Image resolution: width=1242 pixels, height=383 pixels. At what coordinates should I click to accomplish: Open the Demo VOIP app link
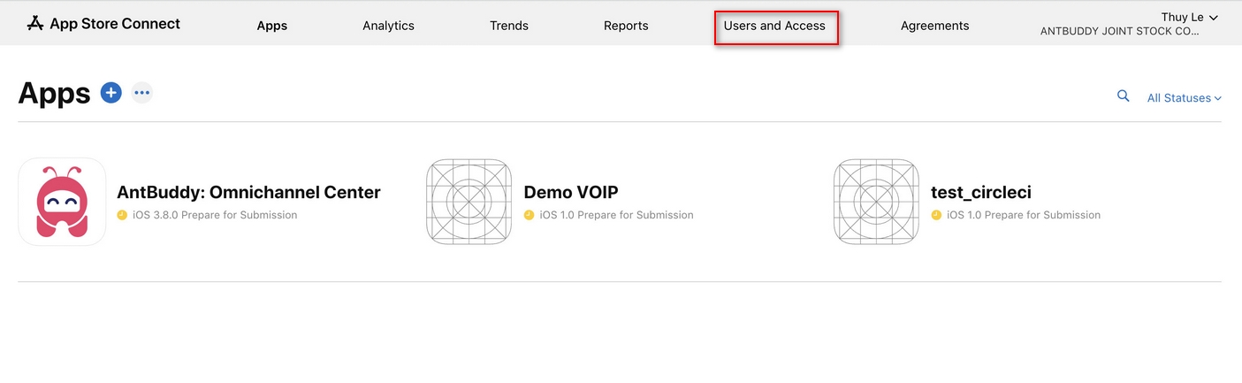pyautogui.click(x=571, y=192)
